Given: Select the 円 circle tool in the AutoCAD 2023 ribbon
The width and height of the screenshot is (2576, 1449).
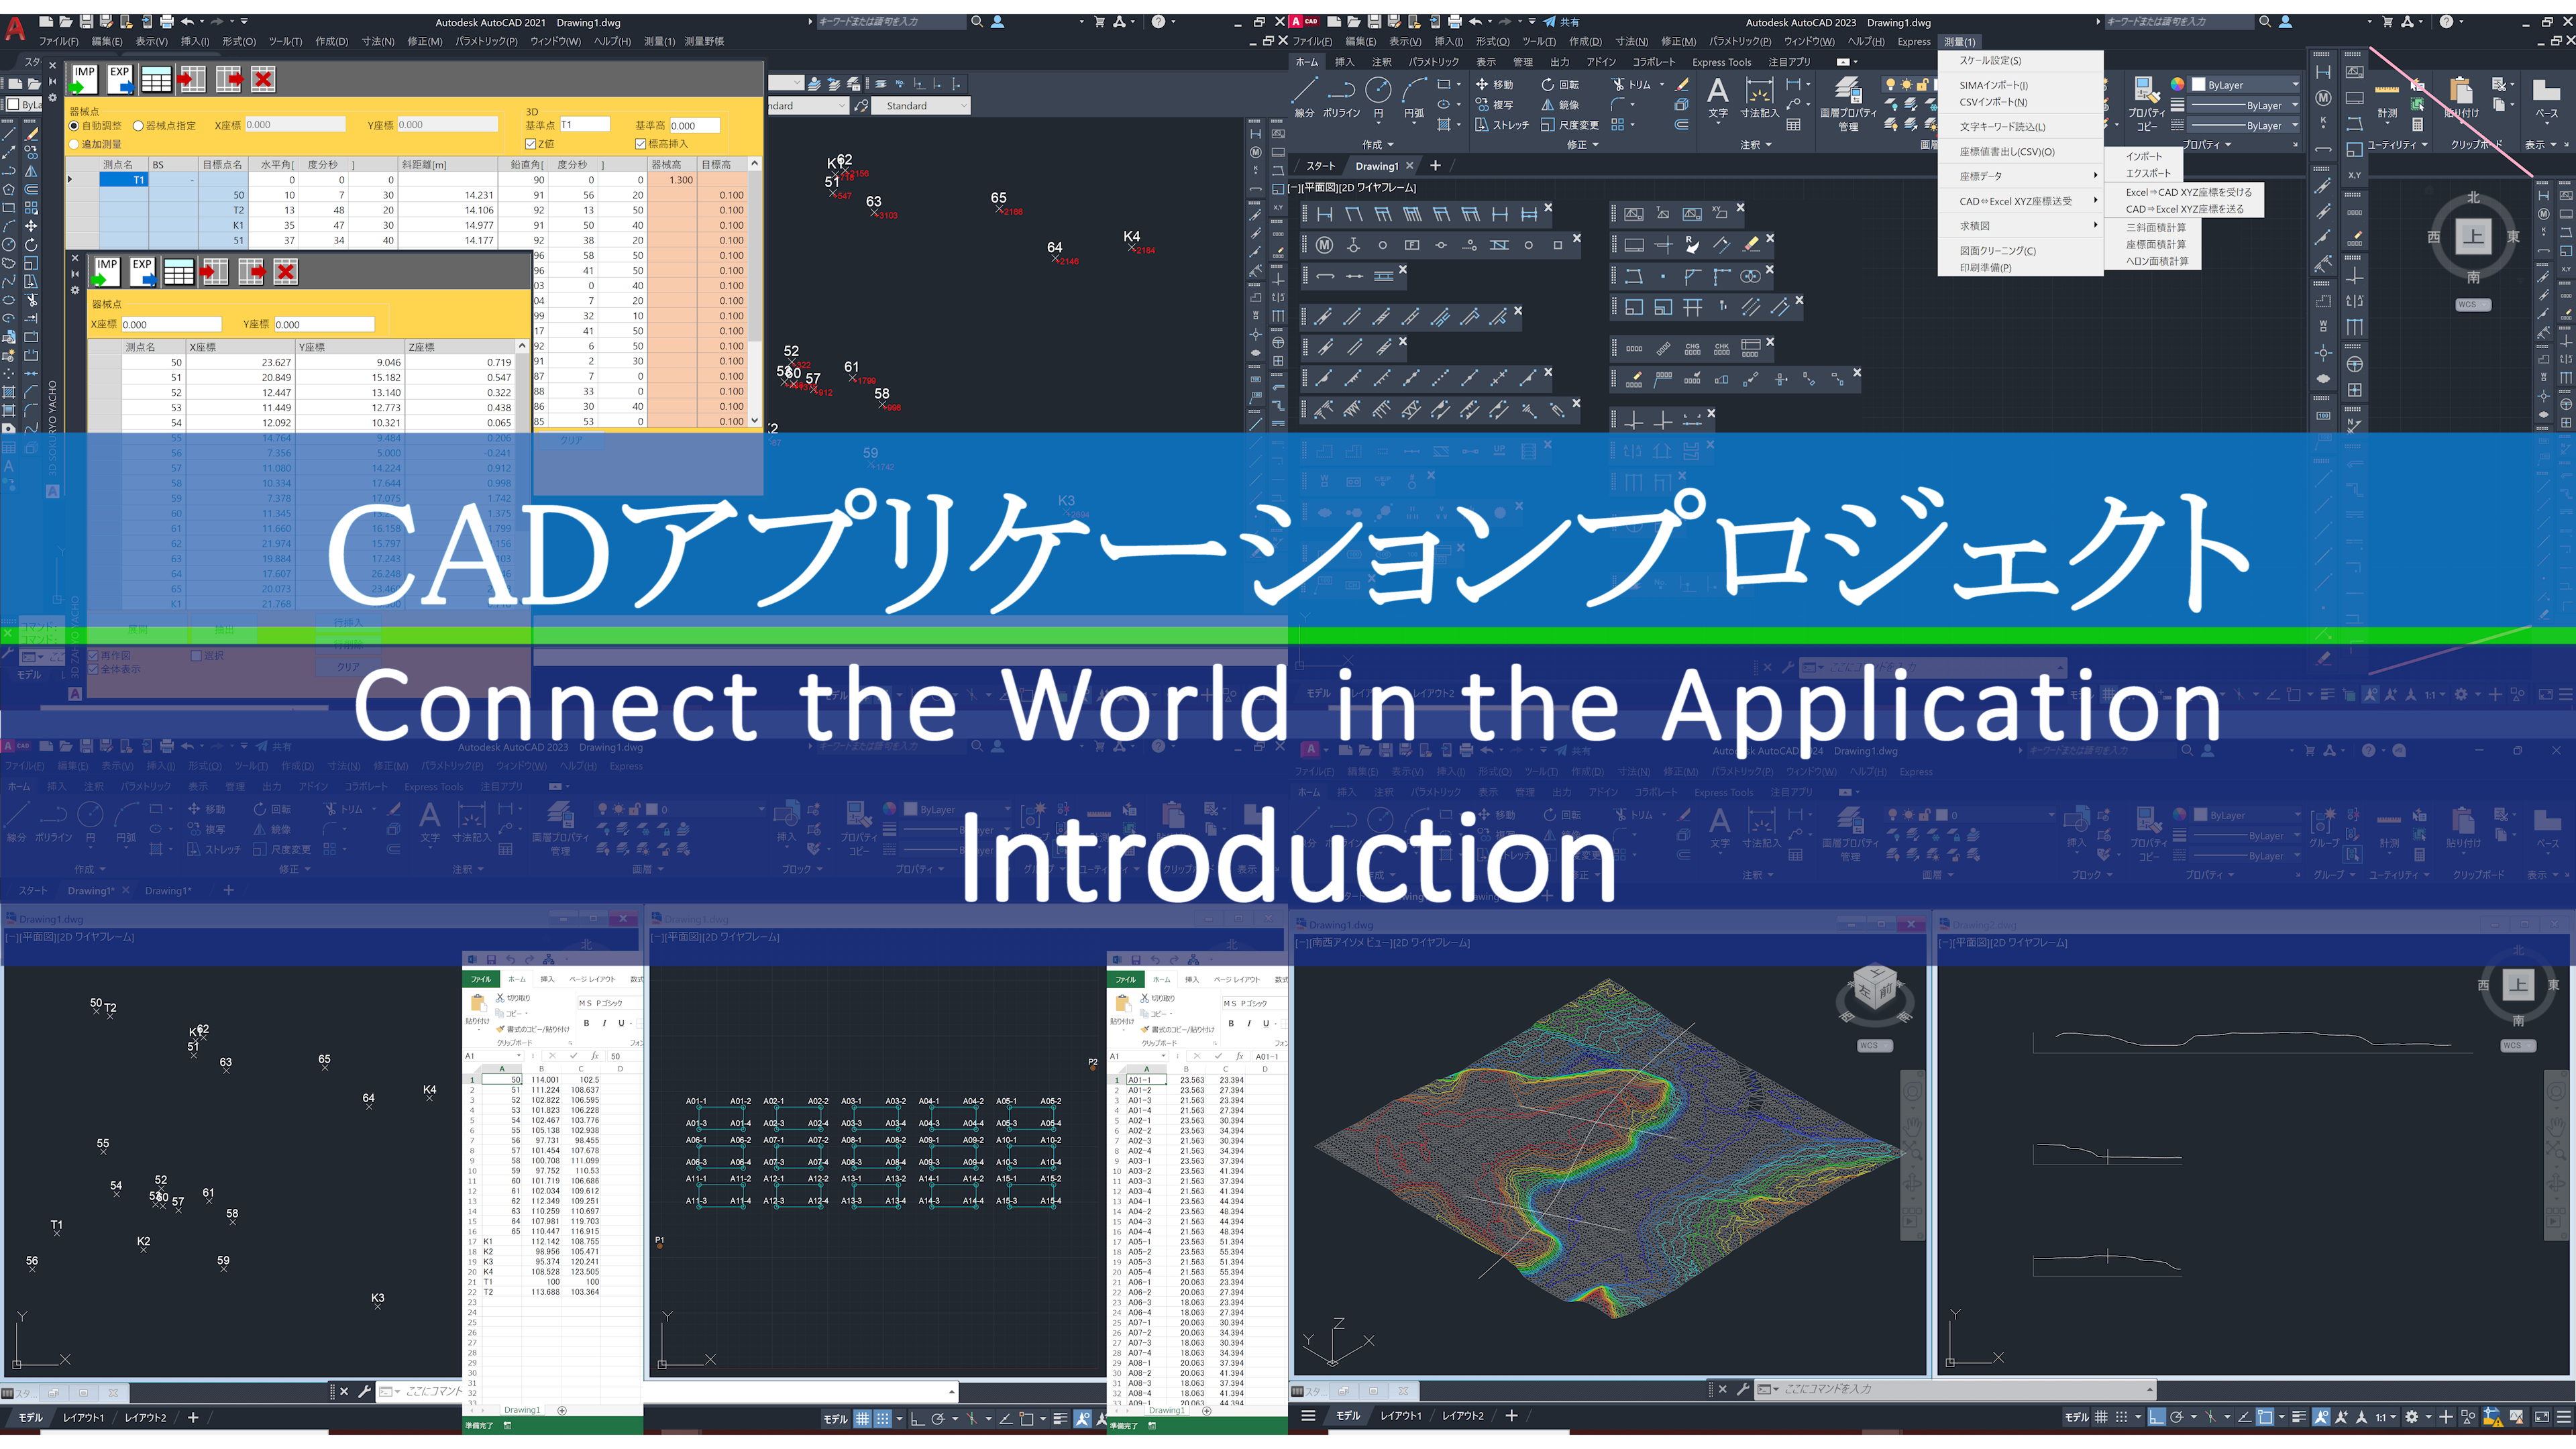Looking at the screenshot, I should pos(1378,97).
